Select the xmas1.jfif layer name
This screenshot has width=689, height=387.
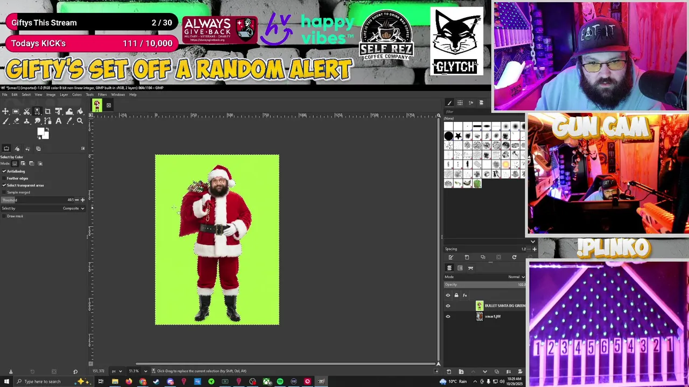tap(493, 316)
